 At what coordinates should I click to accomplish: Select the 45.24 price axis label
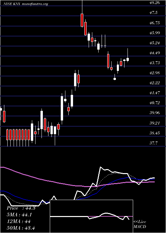pyautogui.click(x=155, y=43)
